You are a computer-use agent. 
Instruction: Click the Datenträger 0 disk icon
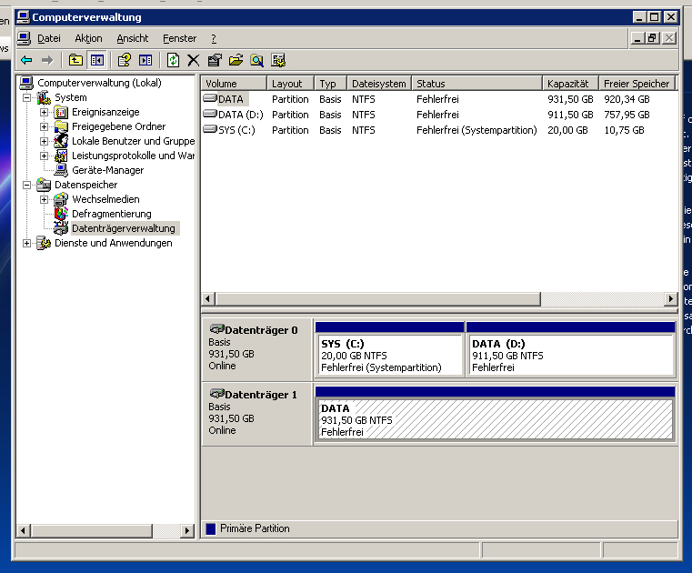point(216,329)
